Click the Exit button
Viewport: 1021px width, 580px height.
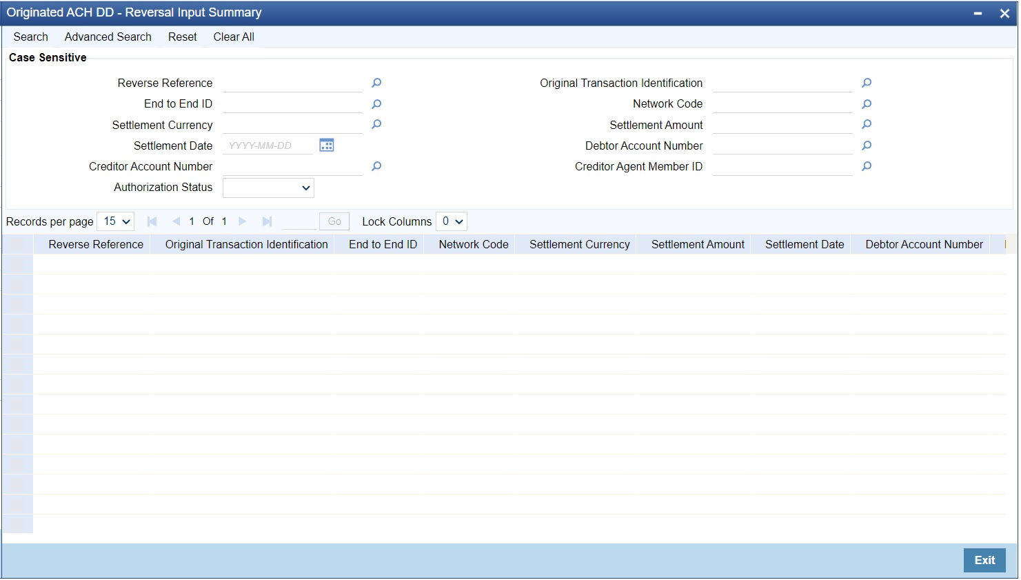click(984, 560)
